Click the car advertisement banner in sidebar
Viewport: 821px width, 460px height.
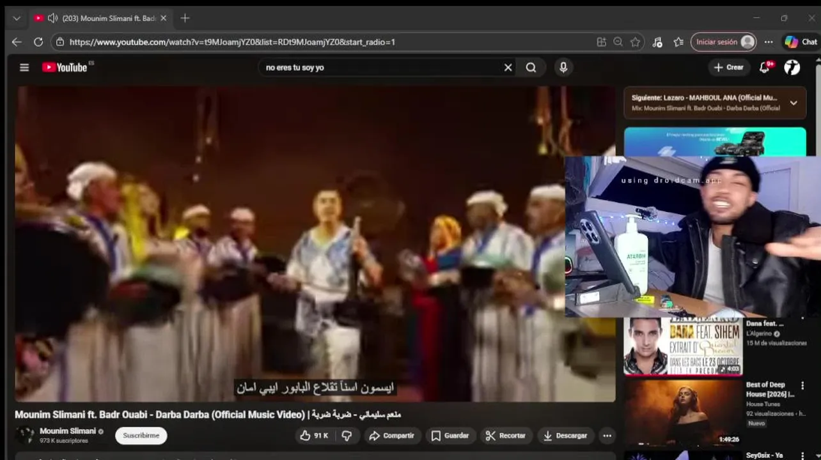tap(715, 141)
